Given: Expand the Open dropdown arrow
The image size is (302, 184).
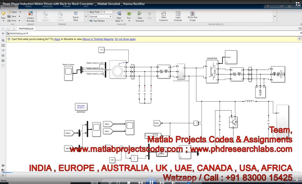Looking at the screenshot, I should point(20,12).
